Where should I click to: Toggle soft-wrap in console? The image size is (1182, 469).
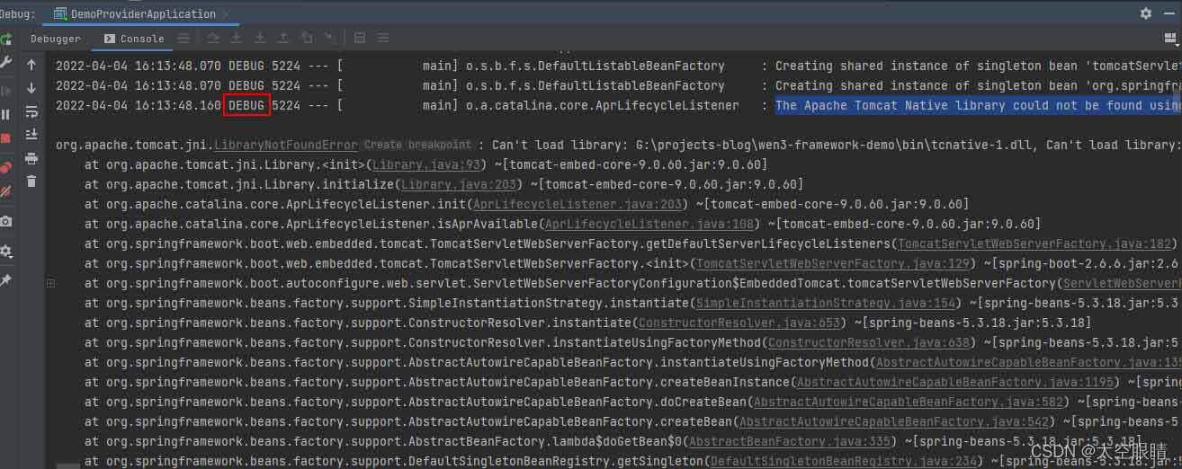pyautogui.click(x=31, y=111)
